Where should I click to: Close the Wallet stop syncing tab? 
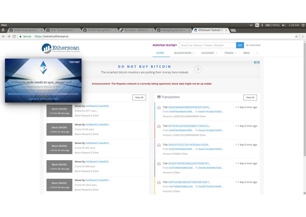coord(41,30)
